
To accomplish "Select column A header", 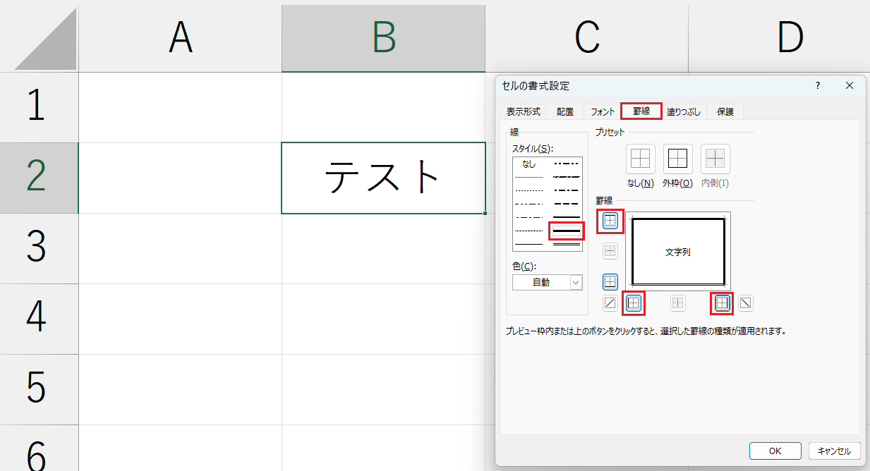I will (x=180, y=38).
